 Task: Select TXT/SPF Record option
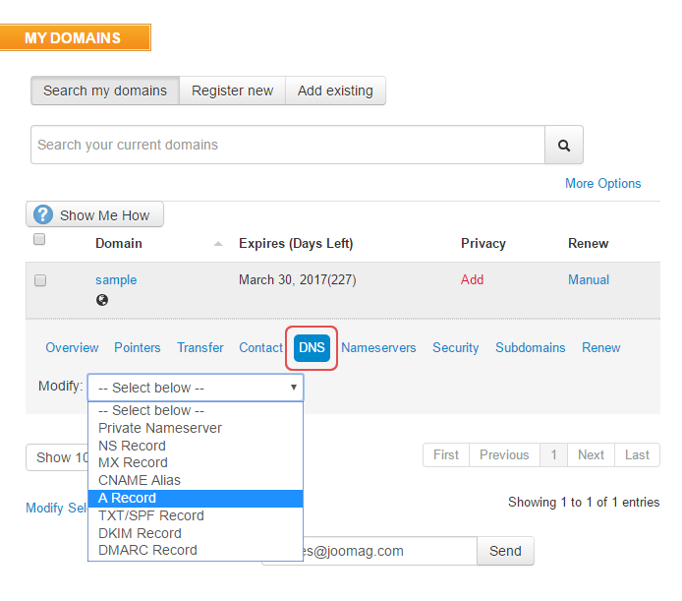coord(151,515)
